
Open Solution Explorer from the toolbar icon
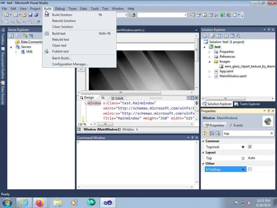(193, 15)
